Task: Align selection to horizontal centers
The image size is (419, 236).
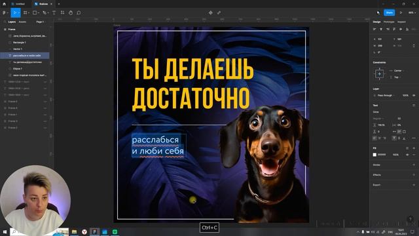Action: [x=381, y=29]
